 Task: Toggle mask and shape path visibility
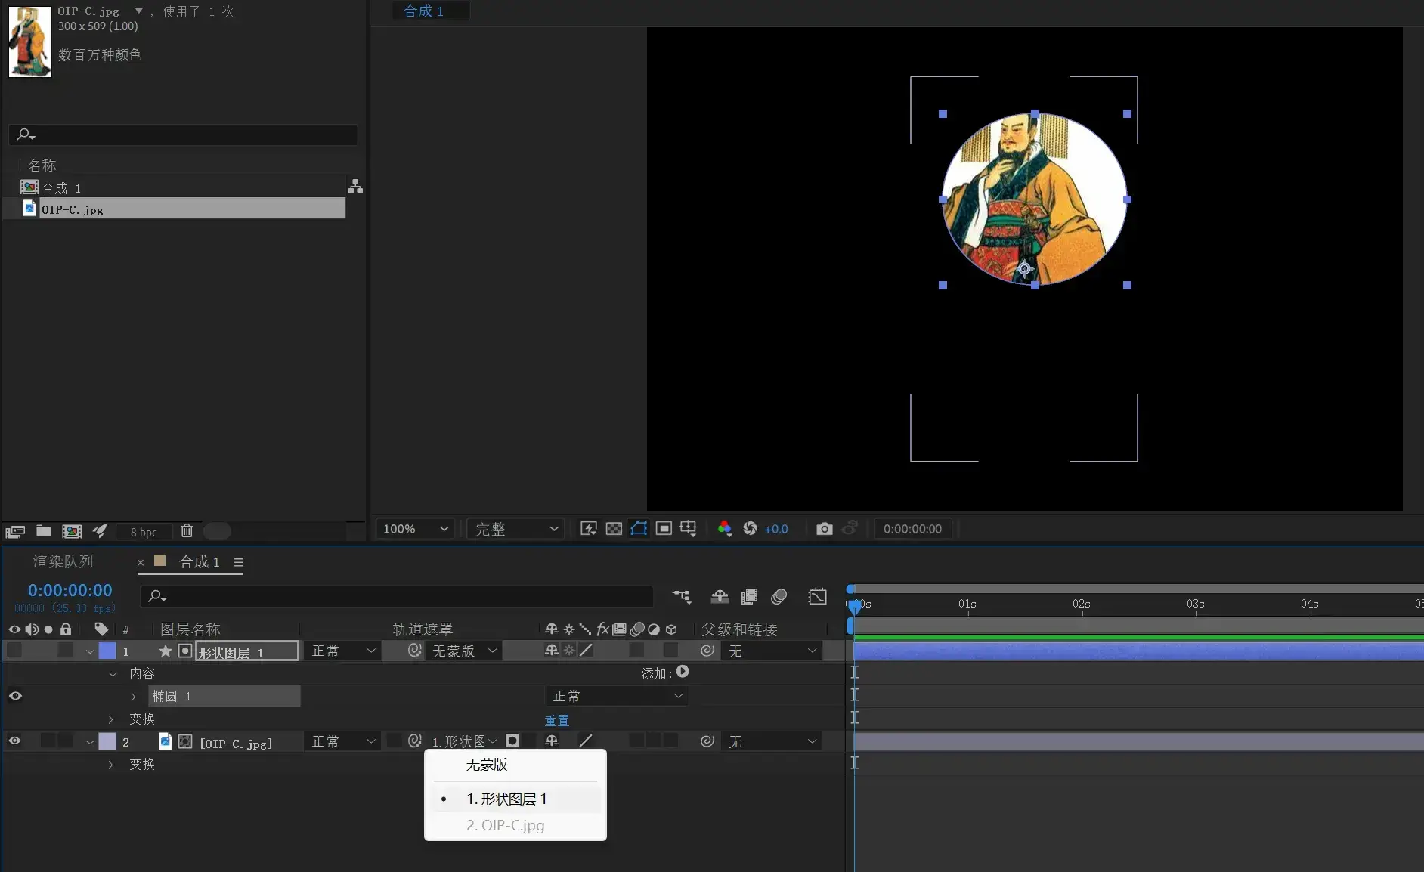639,529
